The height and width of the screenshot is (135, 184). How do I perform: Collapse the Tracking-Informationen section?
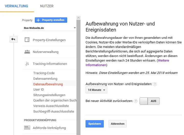click(49, 64)
